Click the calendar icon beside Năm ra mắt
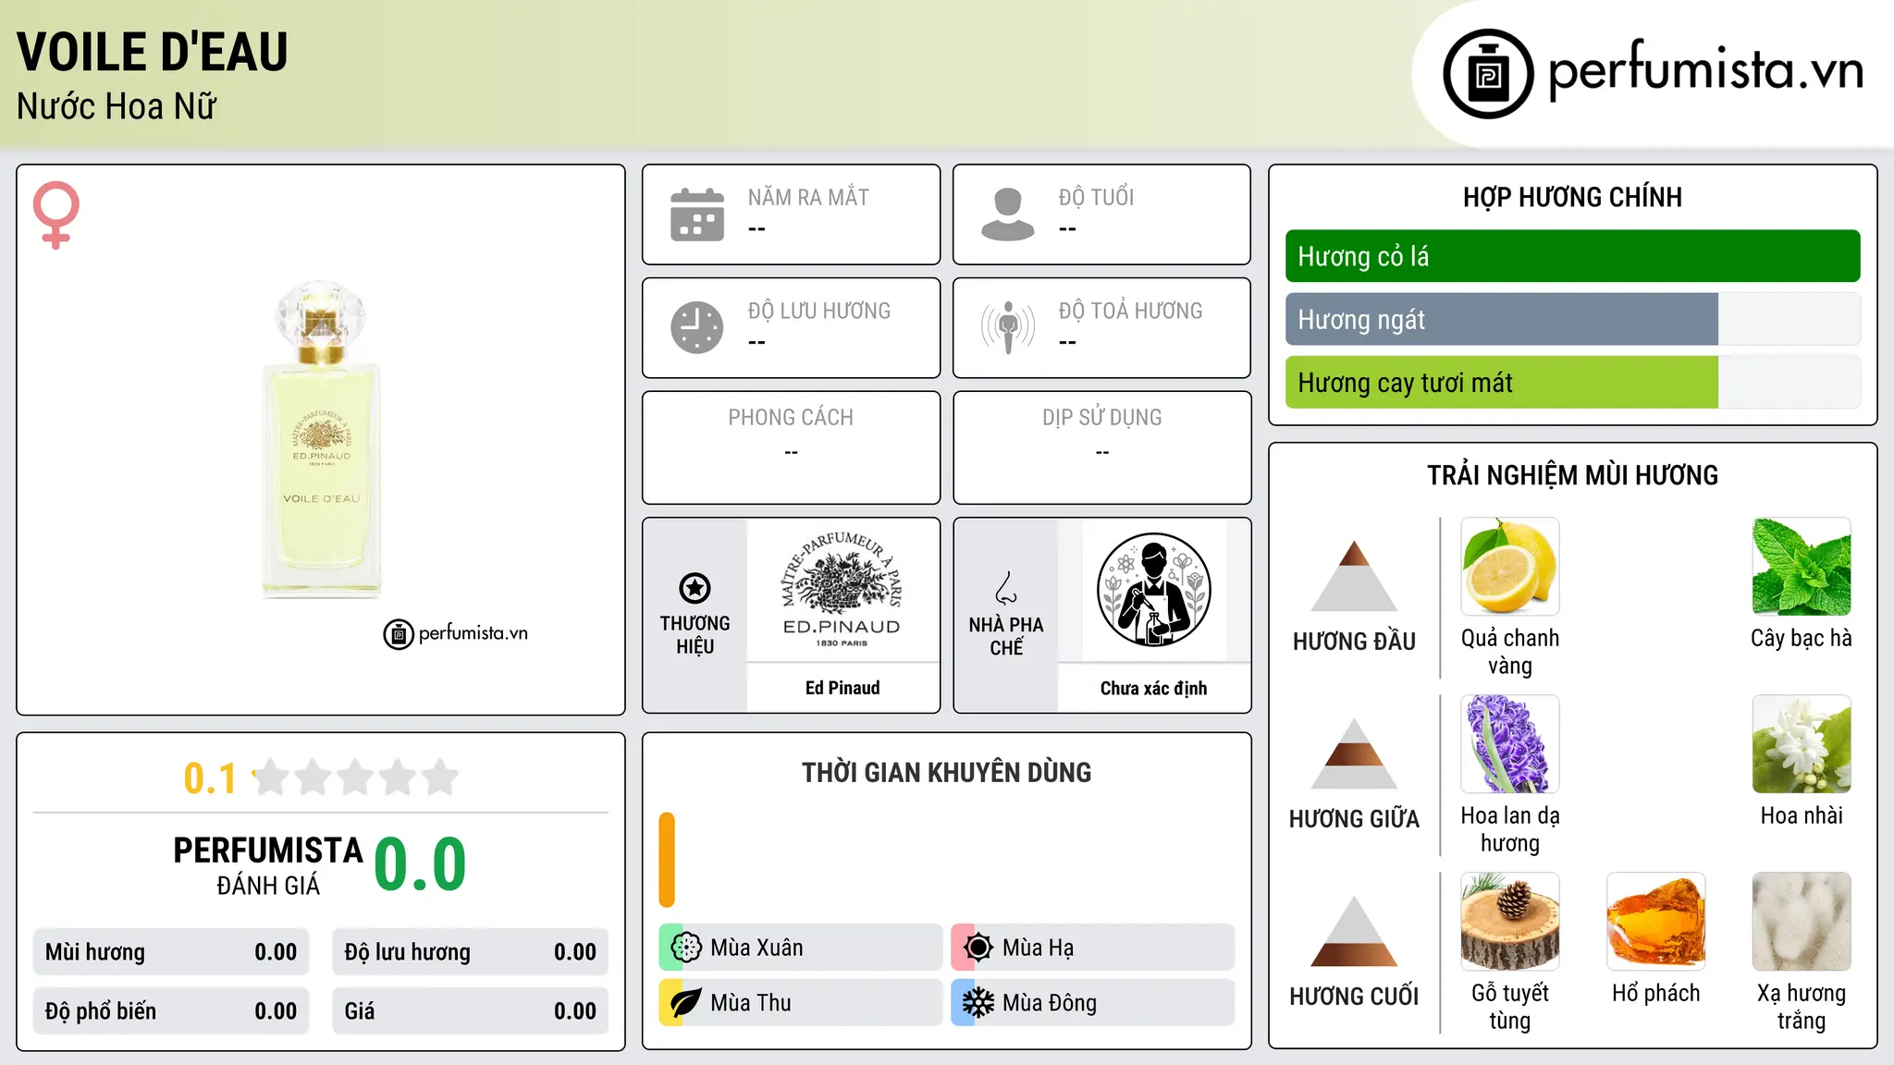1894x1065 pixels. 697,214
